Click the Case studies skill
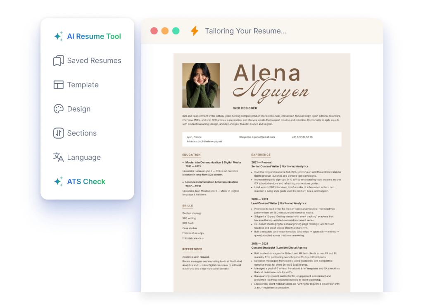 [x=190, y=228]
